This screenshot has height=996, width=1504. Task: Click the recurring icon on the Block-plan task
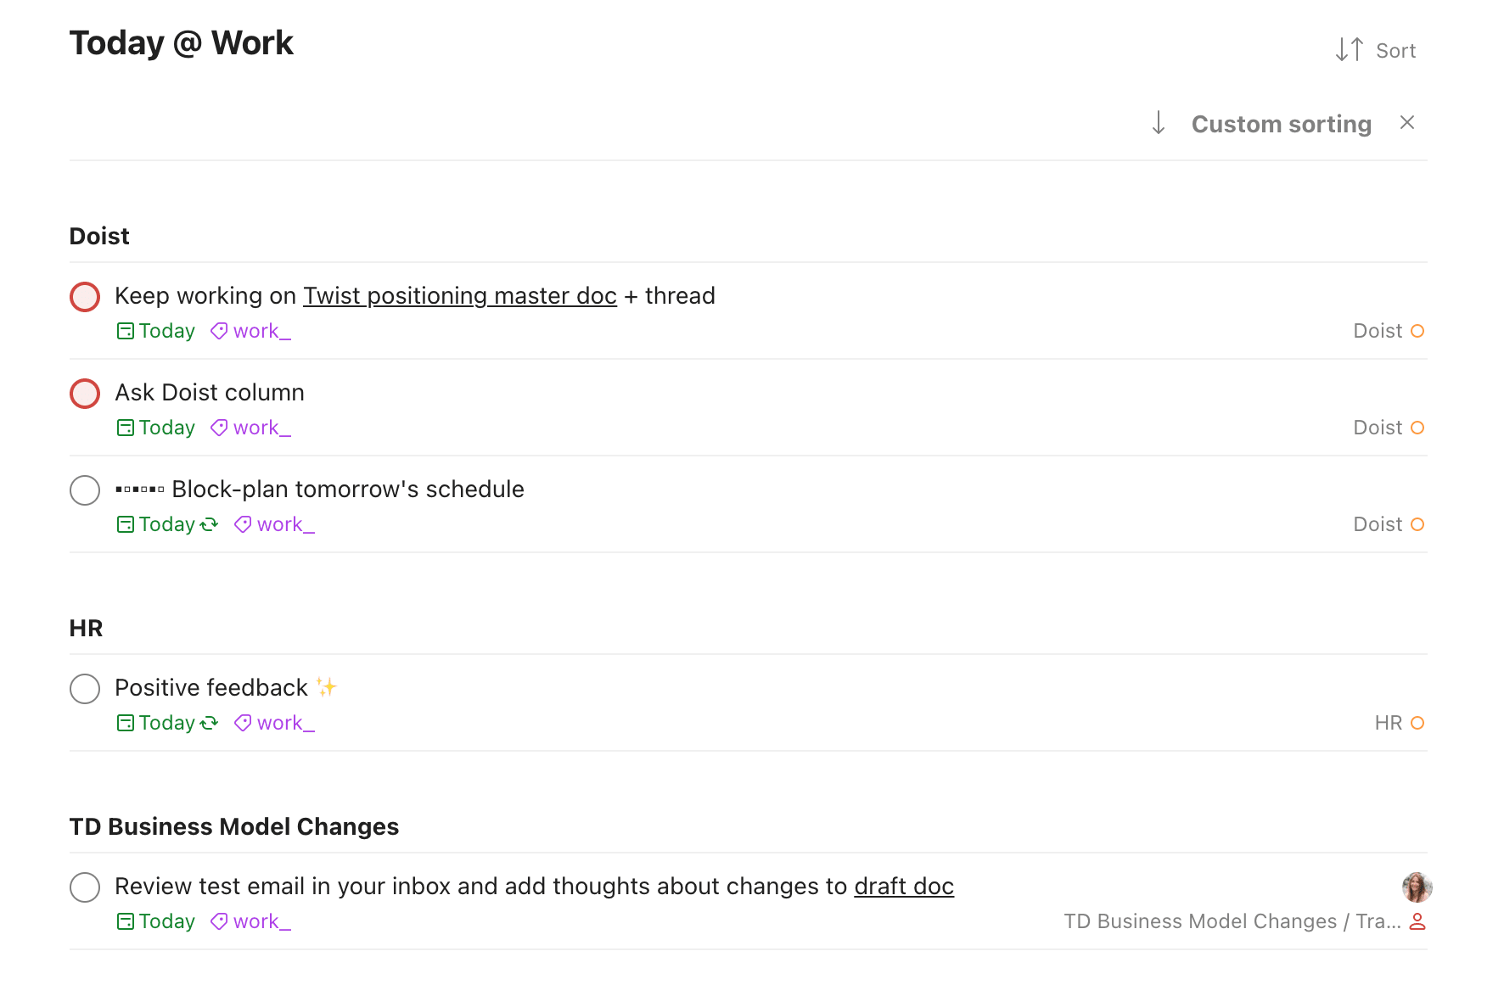click(x=210, y=524)
